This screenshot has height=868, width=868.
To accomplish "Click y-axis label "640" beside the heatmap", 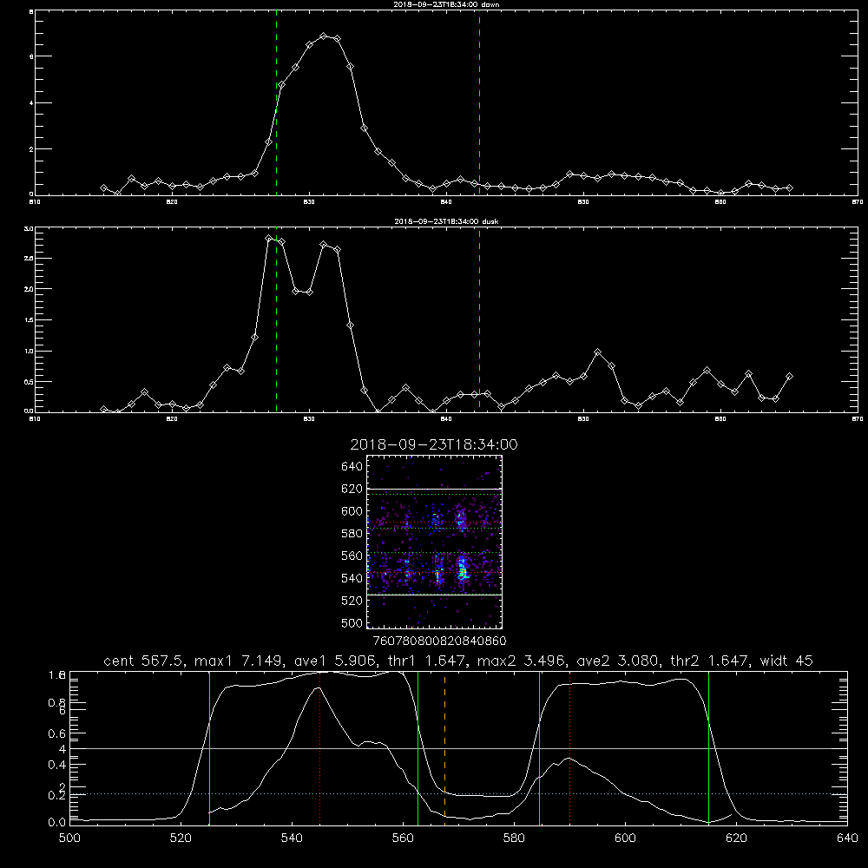I will click(x=352, y=466).
